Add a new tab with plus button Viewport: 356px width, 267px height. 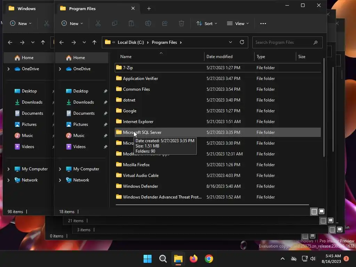click(149, 9)
